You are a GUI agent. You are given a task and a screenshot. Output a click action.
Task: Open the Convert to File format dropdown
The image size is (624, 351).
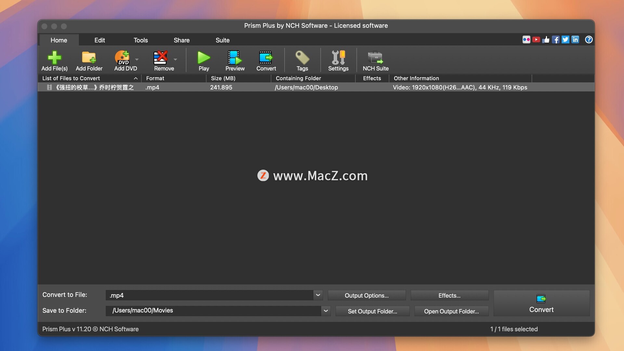pos(318,295)
